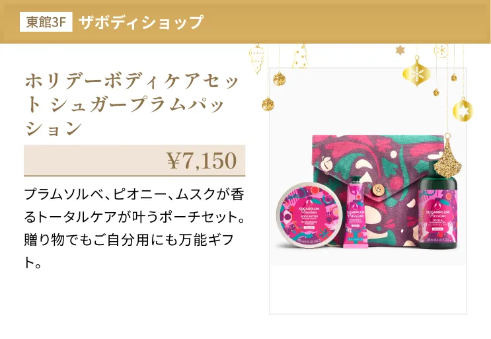Click the gold star-cutout ornament
Image resolution: width=491 pixels, height=339 pixels.
(463, 109)
